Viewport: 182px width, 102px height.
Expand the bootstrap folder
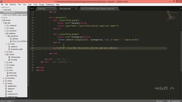click(4, 78)
